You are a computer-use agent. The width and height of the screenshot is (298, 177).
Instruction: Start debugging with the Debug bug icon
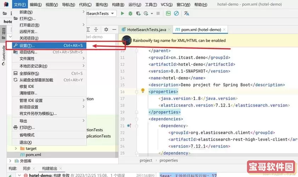(x=130, y=13)
